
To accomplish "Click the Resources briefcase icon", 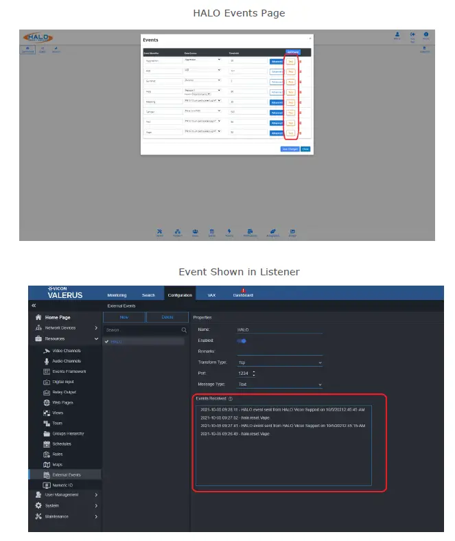I will pyautogui.click(x=38, y=339).
